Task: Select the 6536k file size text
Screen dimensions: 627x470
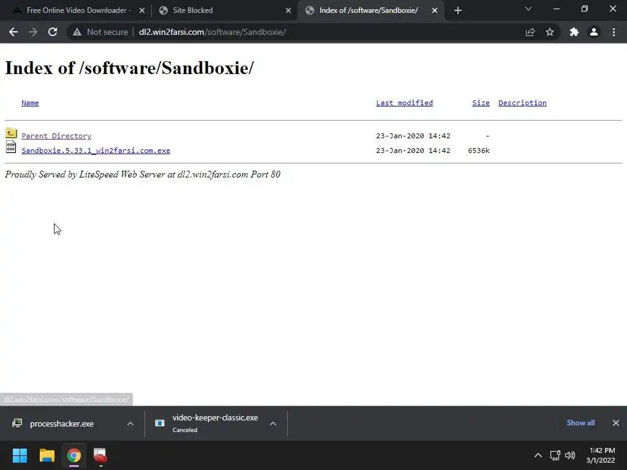Action: 479,151
